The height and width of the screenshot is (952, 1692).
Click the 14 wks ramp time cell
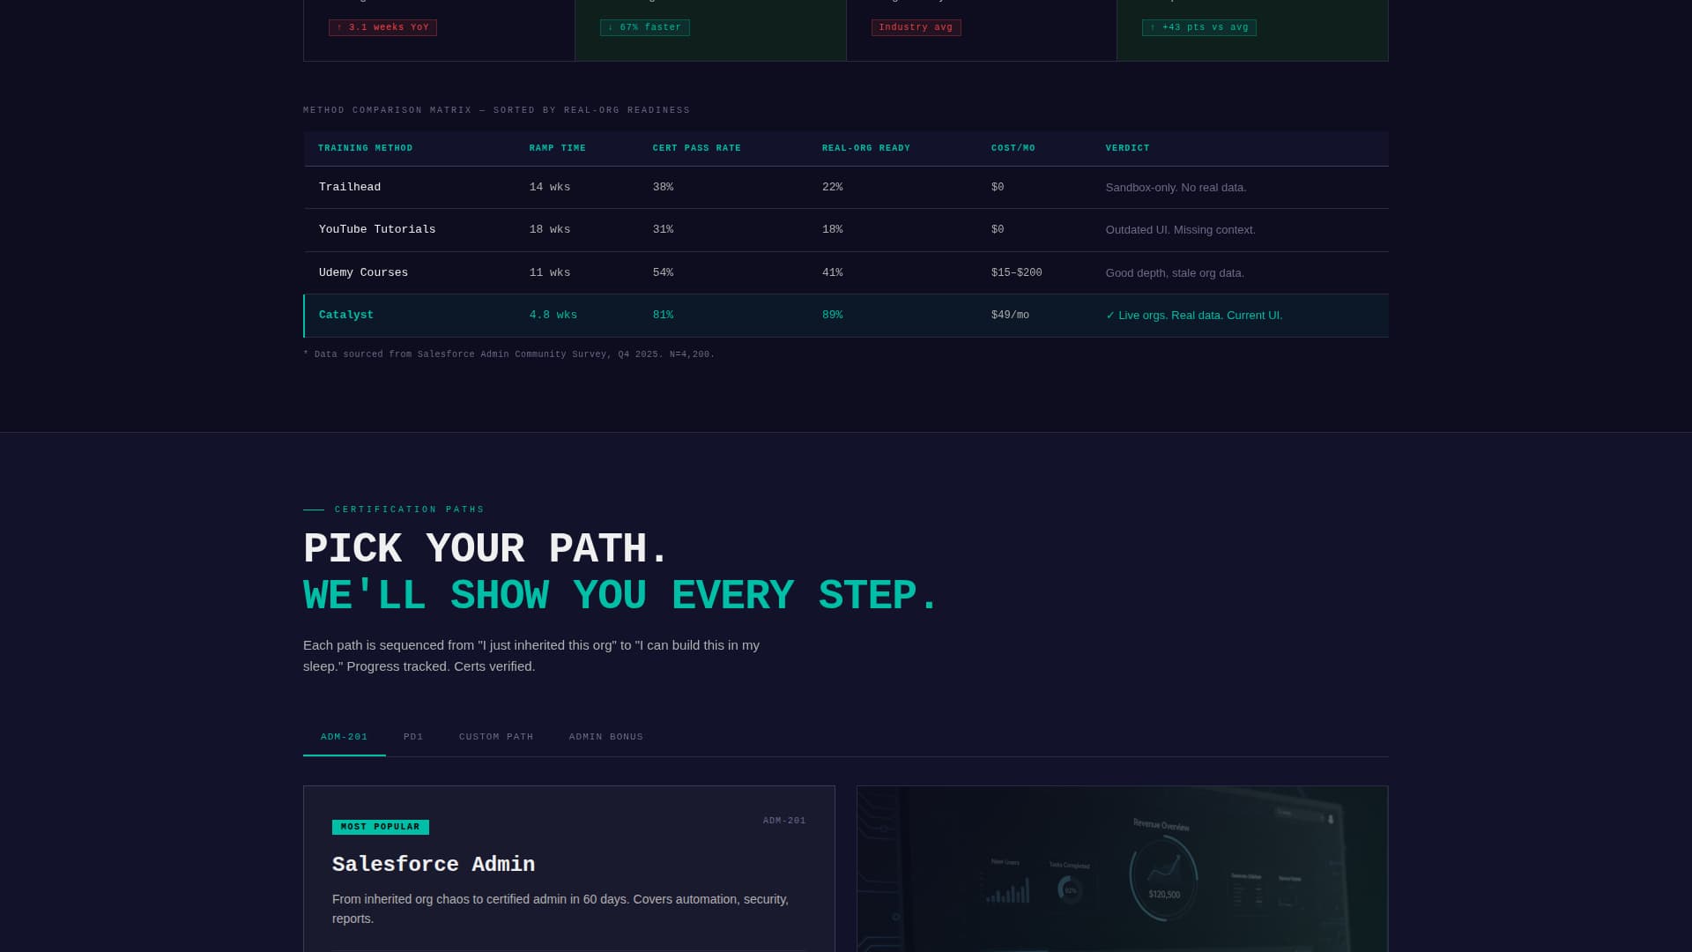click(550, 188)
